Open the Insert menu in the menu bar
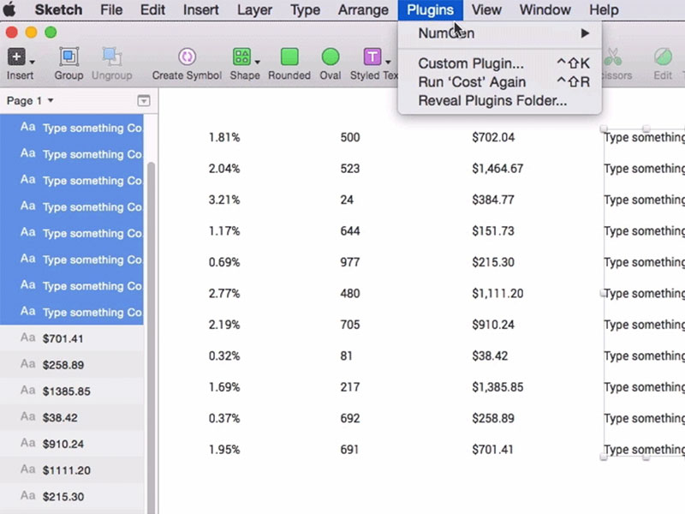685x514 pixels. pyautogui.click(x=201, y=9)
